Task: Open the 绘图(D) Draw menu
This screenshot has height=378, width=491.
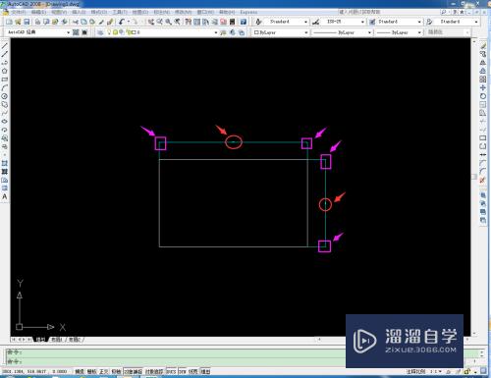Action: pos(140,12)
